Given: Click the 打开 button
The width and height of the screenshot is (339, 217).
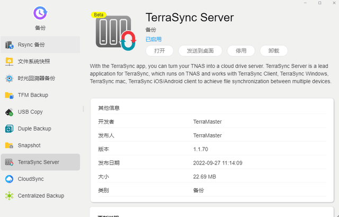Looking at the screenshot, I should point(159,51).
